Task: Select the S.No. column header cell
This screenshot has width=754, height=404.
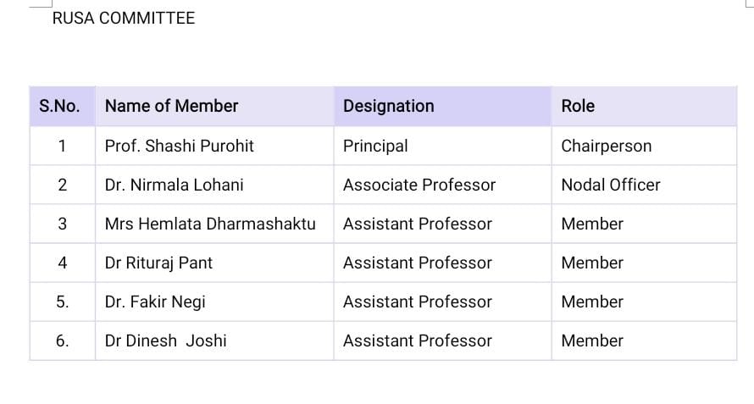Action: pyautogui.click(x=63, y=106)
